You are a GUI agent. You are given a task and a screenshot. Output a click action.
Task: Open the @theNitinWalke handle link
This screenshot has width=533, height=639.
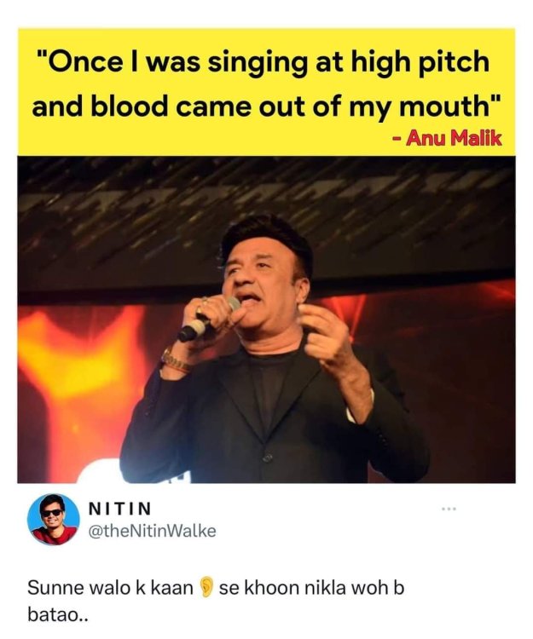(x=152, y=531)
